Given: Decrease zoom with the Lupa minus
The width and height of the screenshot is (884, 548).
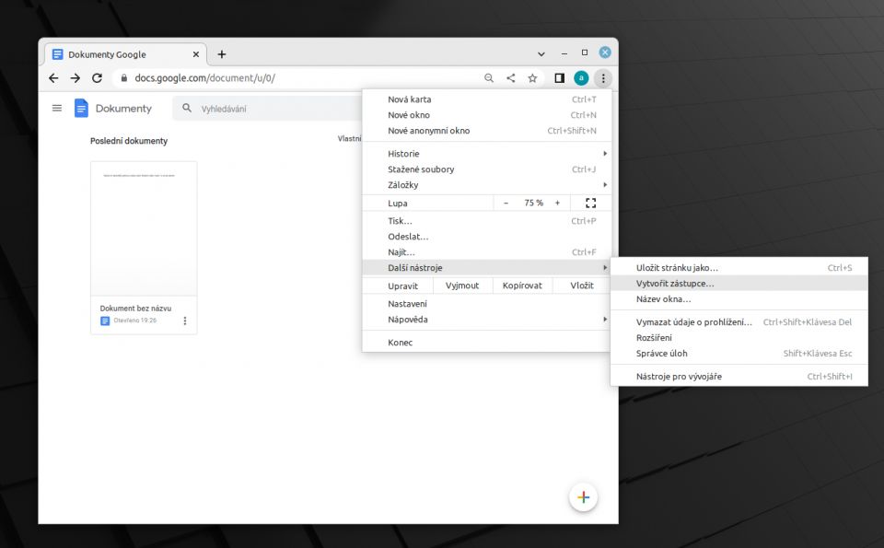Looking at the screenshot, I should (506, 203).
